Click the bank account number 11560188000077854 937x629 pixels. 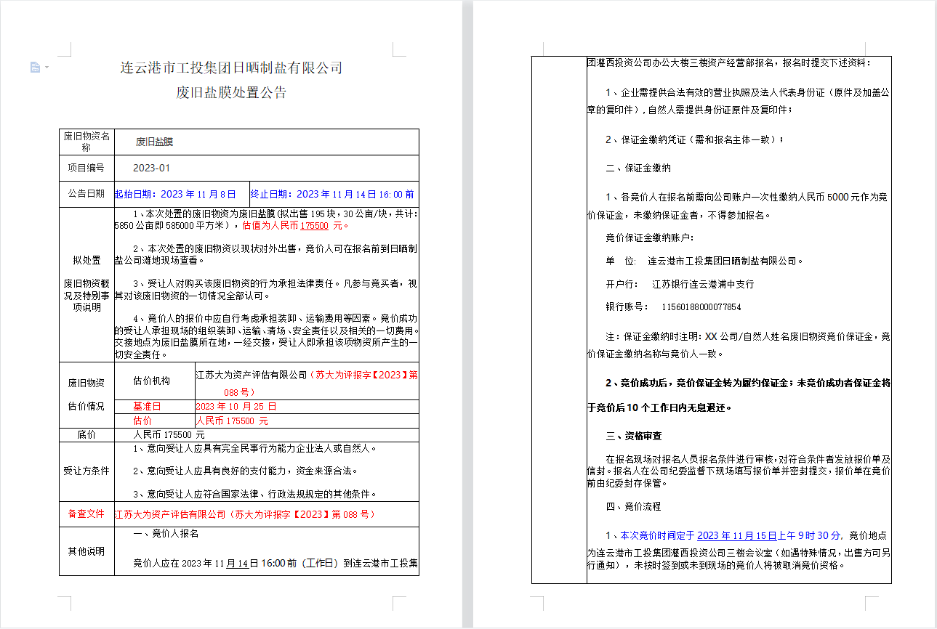(701, 307)
